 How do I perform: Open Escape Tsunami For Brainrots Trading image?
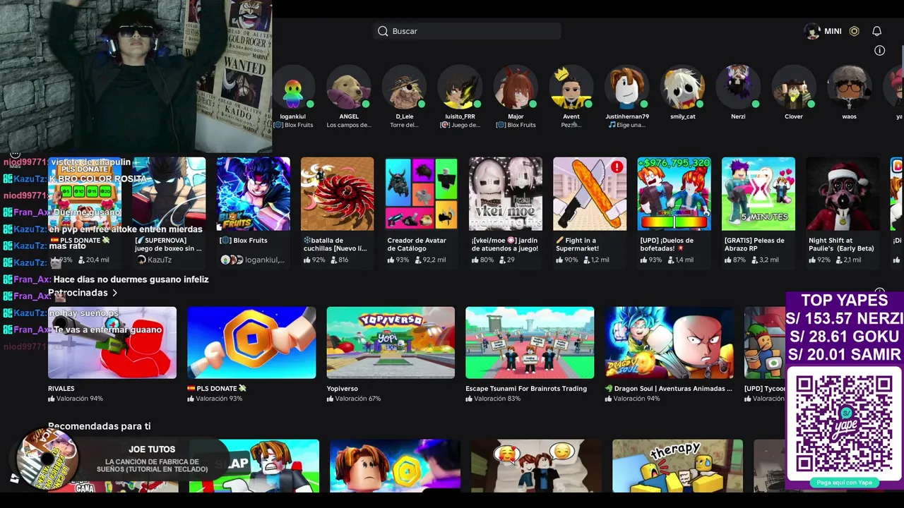[530, 343]
